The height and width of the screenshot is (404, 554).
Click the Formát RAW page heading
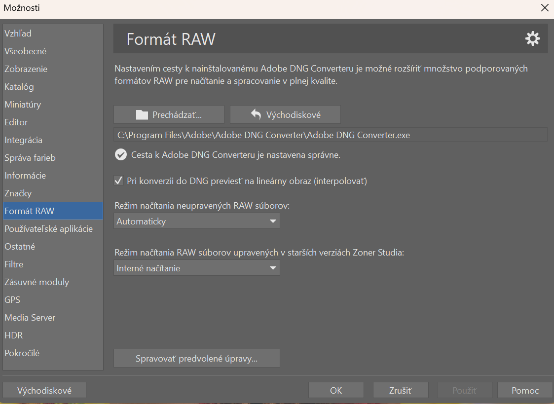[171, 39]
